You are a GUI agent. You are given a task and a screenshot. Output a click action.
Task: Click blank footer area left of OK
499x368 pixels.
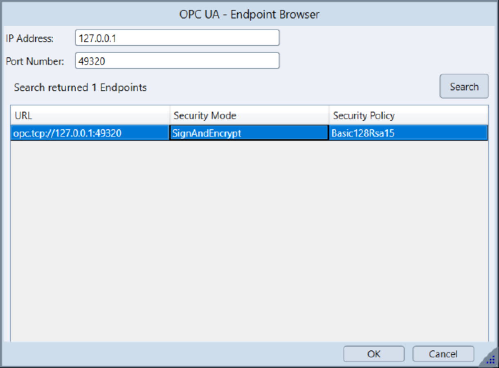(172, 354)
